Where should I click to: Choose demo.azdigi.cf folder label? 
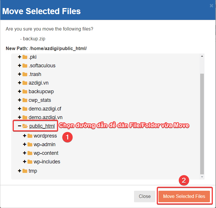click(x=45, y=109)
